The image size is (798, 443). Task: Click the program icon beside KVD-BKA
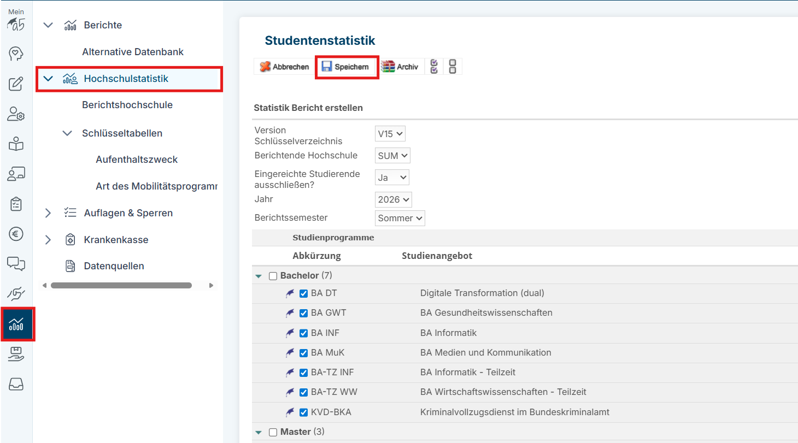[x=290, y=412]
